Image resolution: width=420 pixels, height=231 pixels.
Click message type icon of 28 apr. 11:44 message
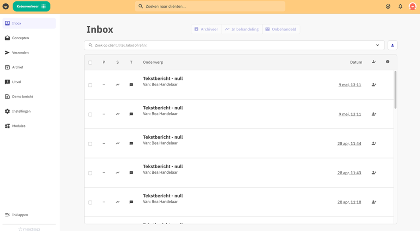click(x=131, y=144)
